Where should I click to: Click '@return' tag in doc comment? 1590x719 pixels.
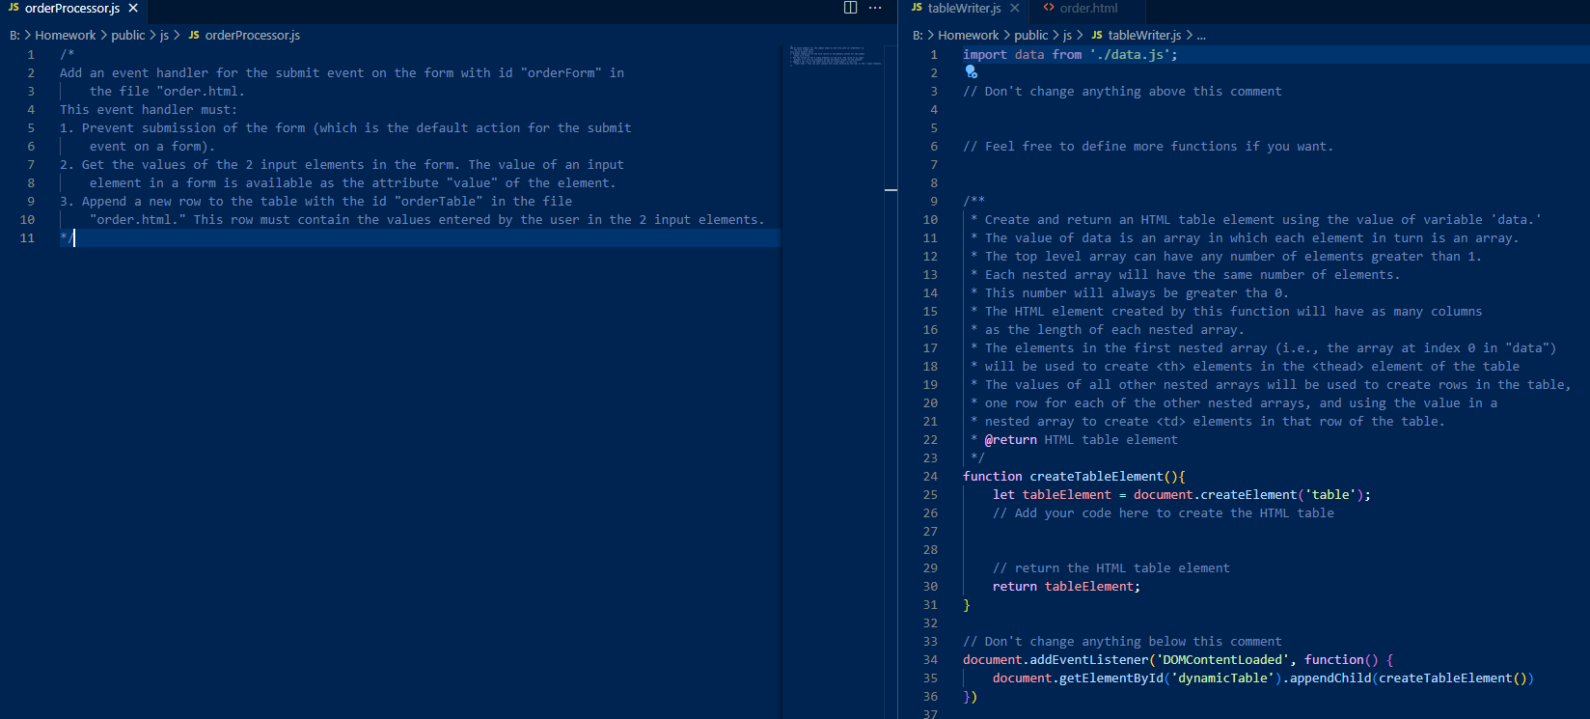(1011, 440)
